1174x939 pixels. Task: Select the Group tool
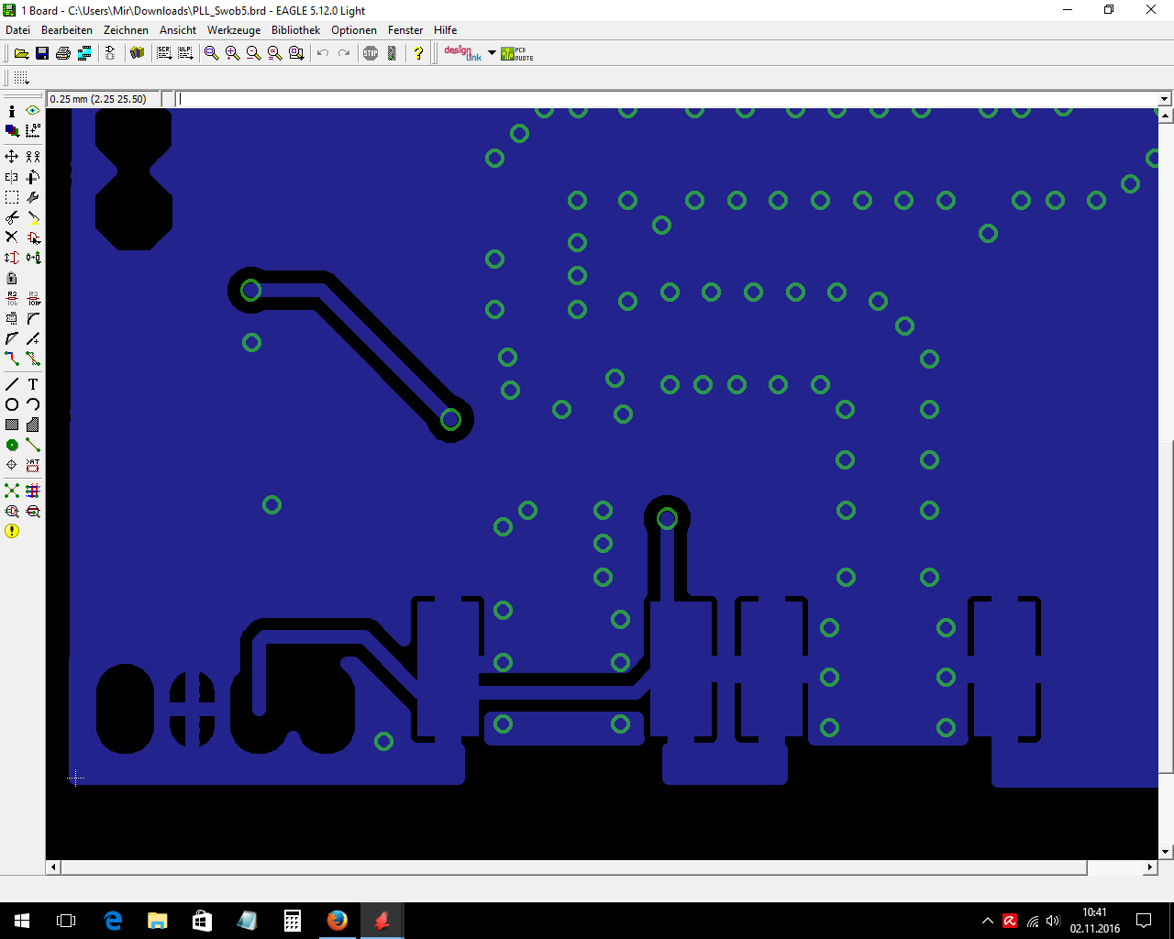(12, 197)
